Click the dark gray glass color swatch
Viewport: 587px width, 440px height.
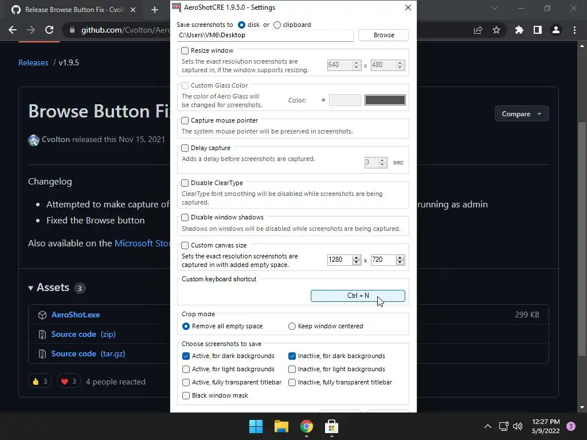385,100
